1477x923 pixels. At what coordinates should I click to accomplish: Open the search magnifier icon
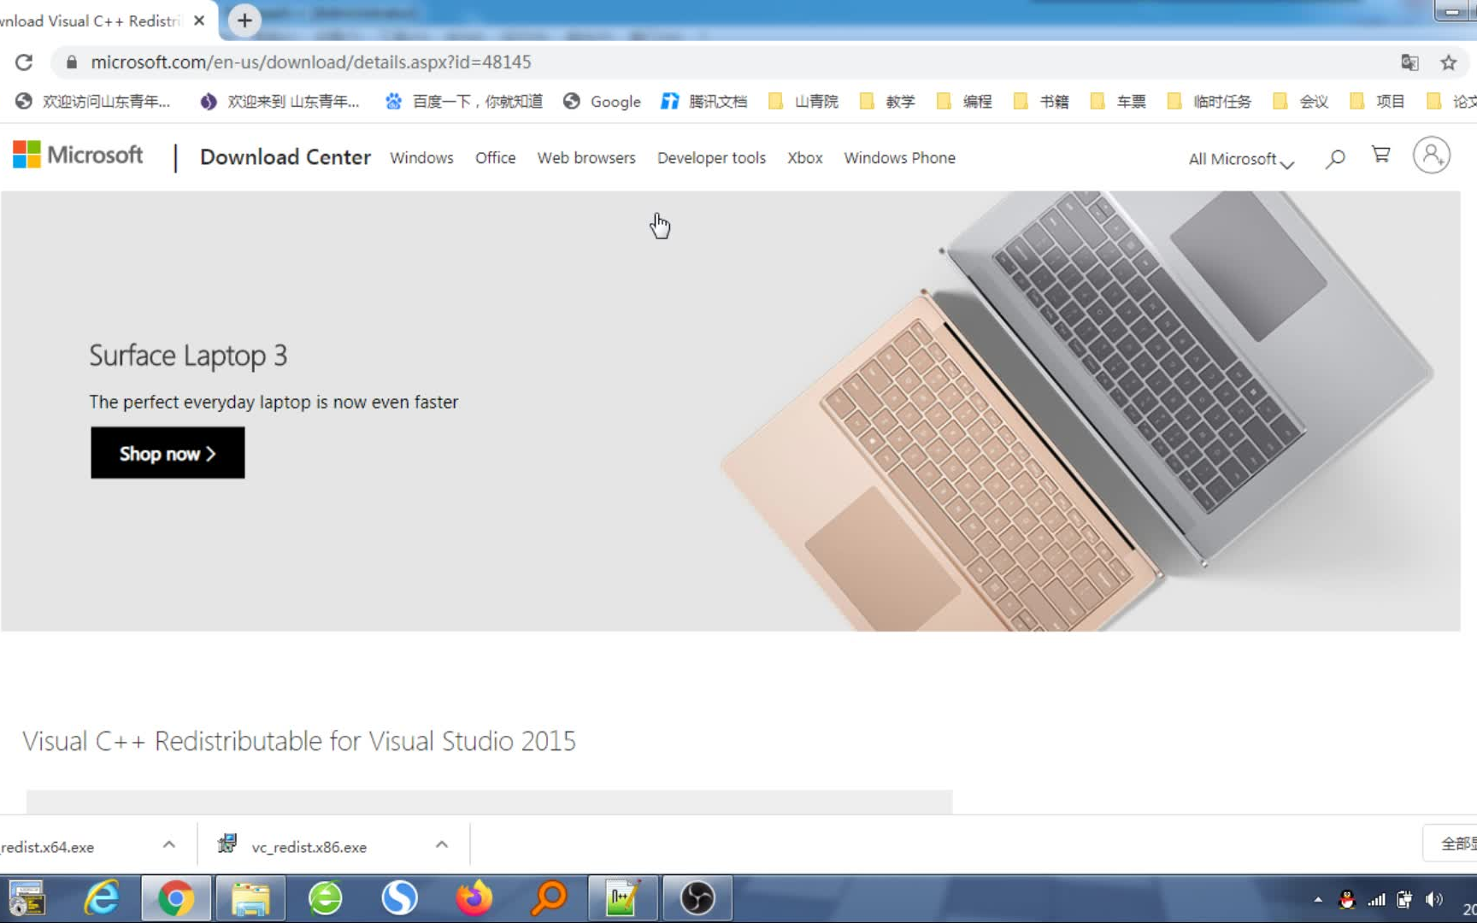pos(1334,158)
